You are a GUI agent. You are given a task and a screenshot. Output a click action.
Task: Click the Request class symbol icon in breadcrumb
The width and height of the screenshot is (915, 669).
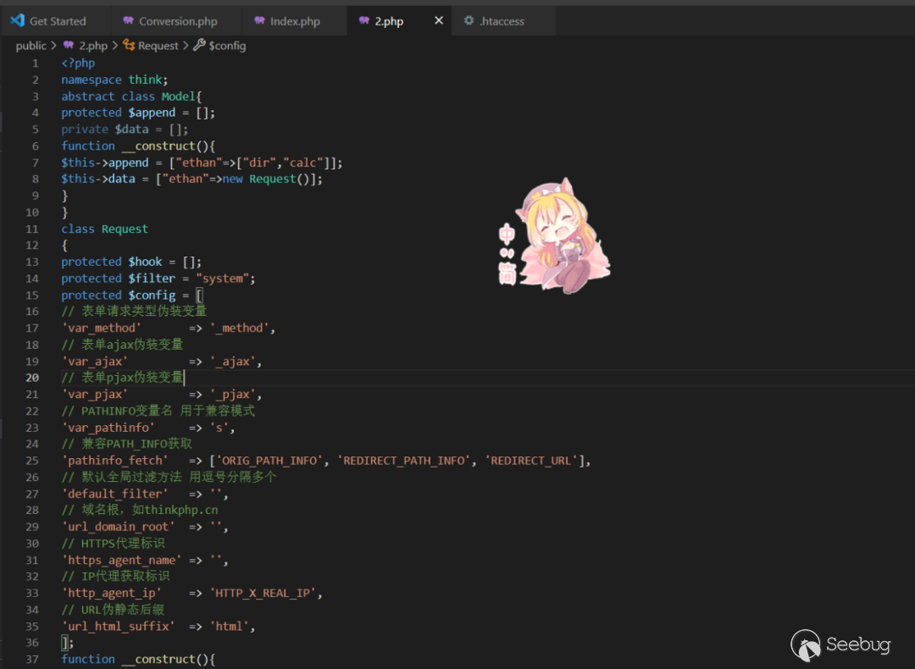click(129, 46)
